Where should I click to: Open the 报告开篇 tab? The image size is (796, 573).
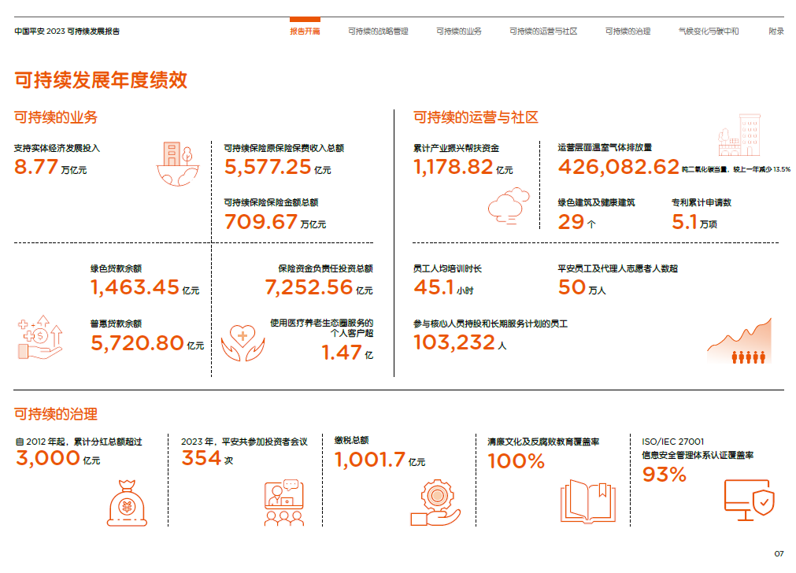(305, 31)
